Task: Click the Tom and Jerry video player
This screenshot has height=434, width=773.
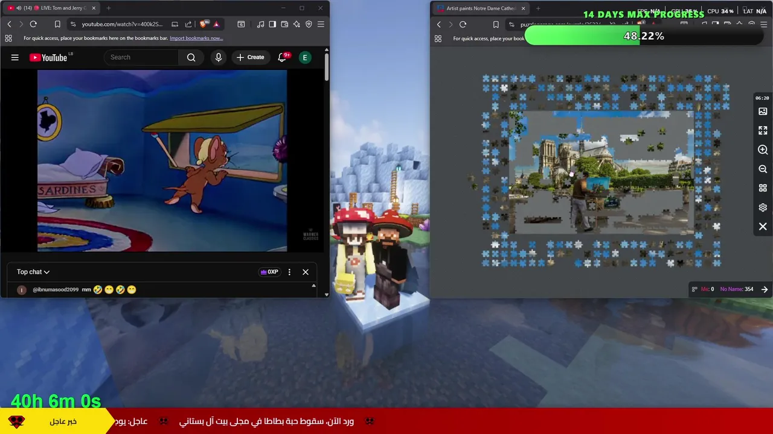Action: [x=162, y=160]
